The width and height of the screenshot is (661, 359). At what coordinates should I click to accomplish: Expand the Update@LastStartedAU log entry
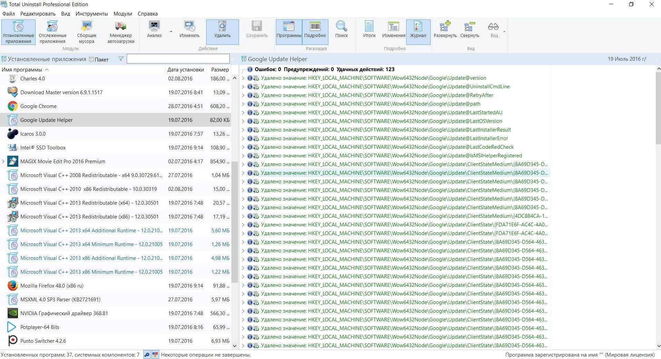[243, 113]
